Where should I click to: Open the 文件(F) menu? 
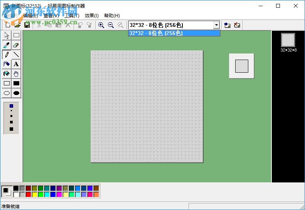point(11,16)
